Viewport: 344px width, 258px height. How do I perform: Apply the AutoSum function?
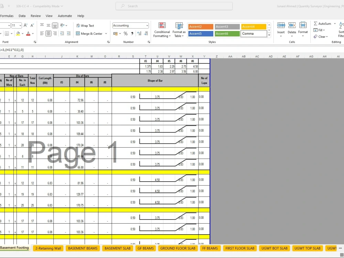(323, 23)
